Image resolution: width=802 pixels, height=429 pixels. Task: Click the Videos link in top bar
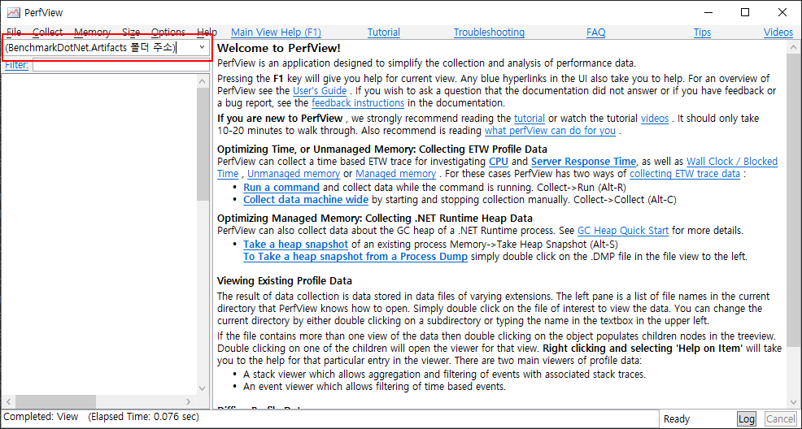click(778, 32)
